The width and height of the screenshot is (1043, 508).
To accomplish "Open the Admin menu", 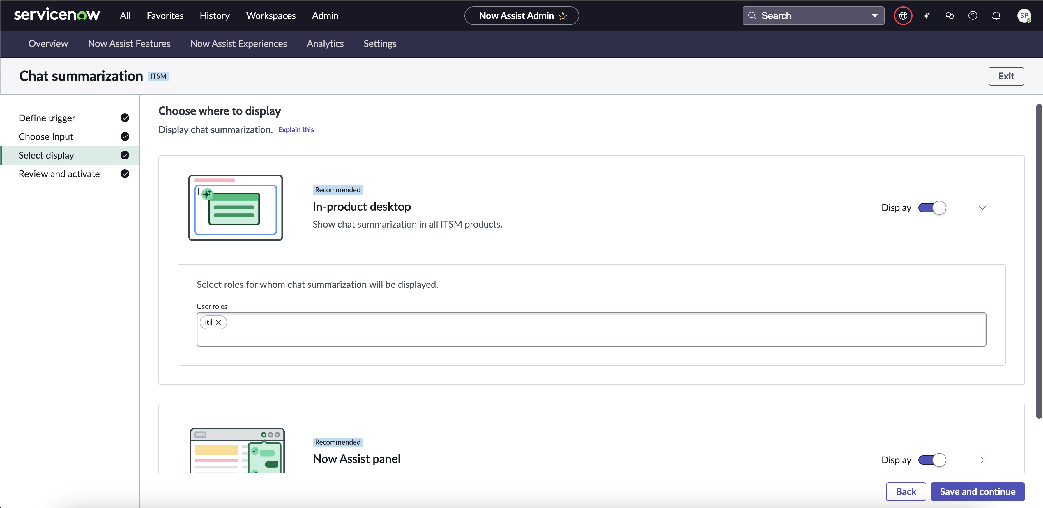I will (325, 16).
